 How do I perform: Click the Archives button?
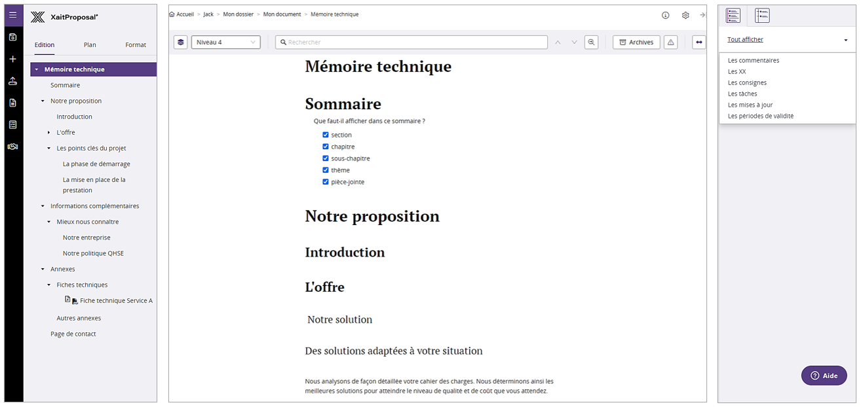[636, 43]
